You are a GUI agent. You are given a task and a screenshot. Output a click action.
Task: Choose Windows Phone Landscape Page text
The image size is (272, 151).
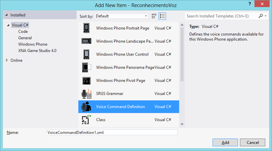(x=125, y=41)
